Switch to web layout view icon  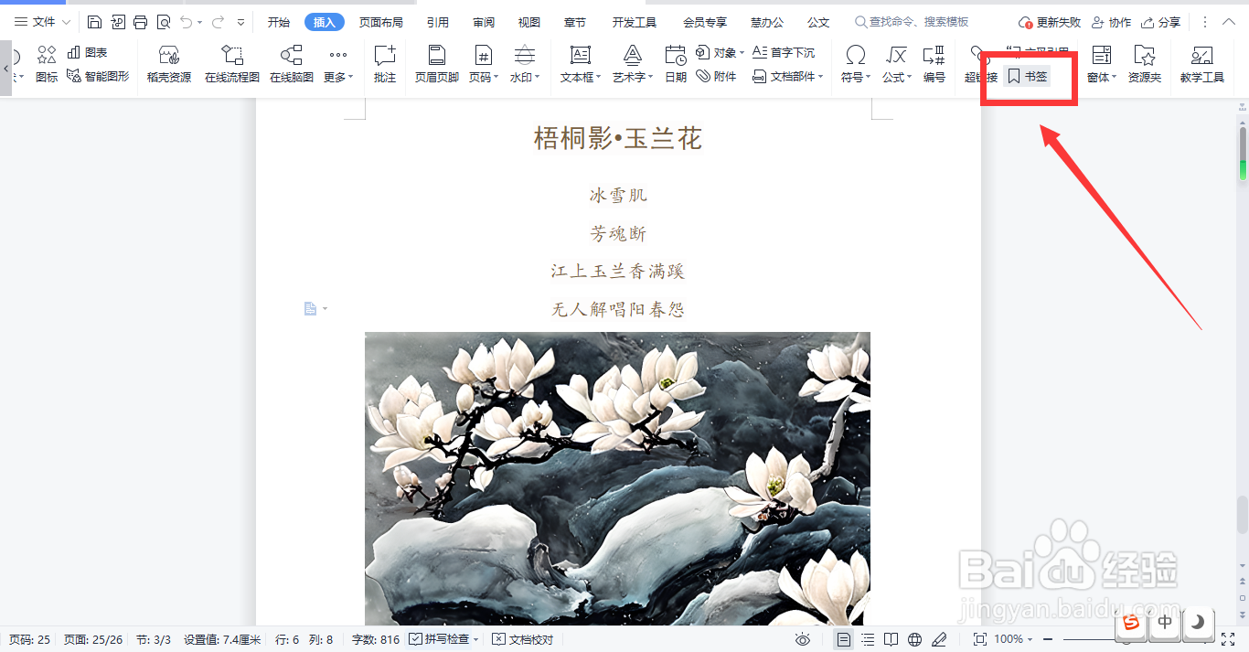pyautogui.click(x=915, y=639)
